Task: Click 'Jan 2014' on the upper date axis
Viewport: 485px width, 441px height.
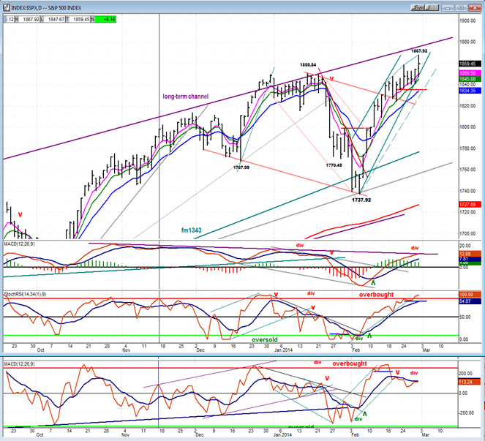Action: tap(283, 350)
